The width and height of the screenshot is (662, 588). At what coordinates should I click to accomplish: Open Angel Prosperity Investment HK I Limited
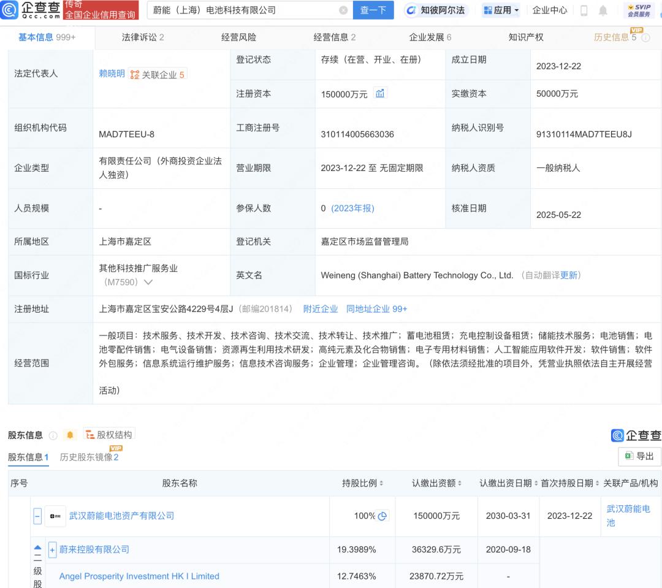click(139, 576)
